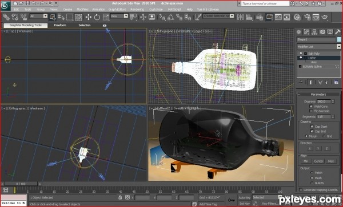The height and width of the screenshot is (207, 343).
Task: Select the Morph capping radio button
Action: [306, 136]
